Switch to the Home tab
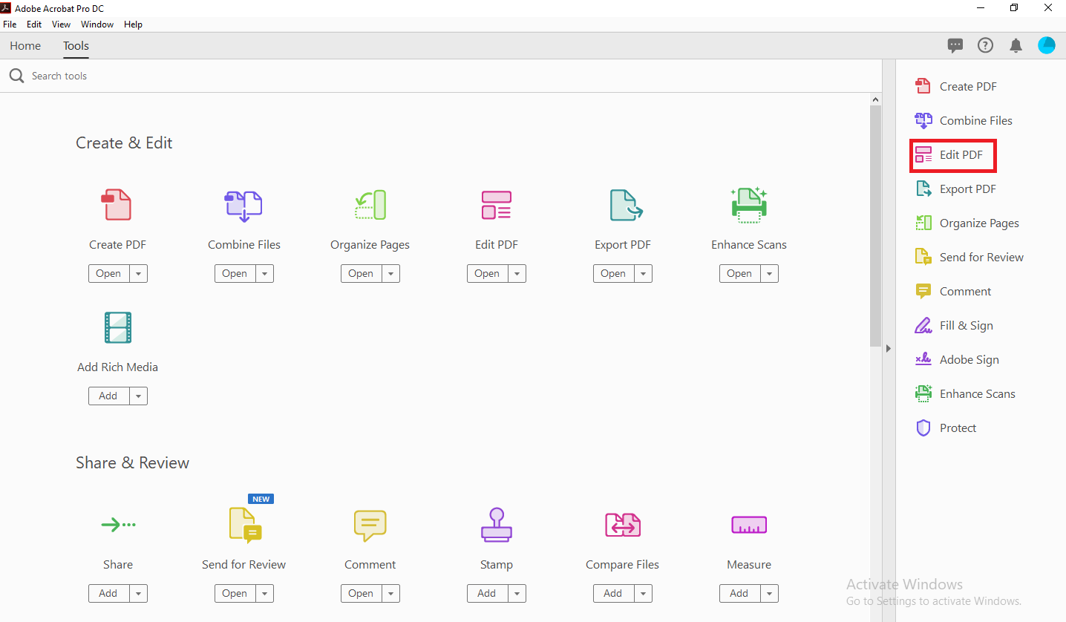This screenshot has height=622, width=1066. pyautogui.click(x=25, y=45)
